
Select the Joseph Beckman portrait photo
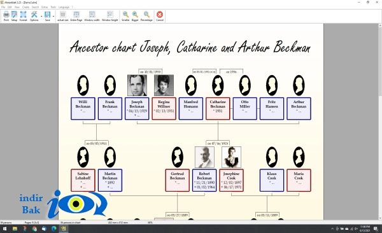[137, 85]
